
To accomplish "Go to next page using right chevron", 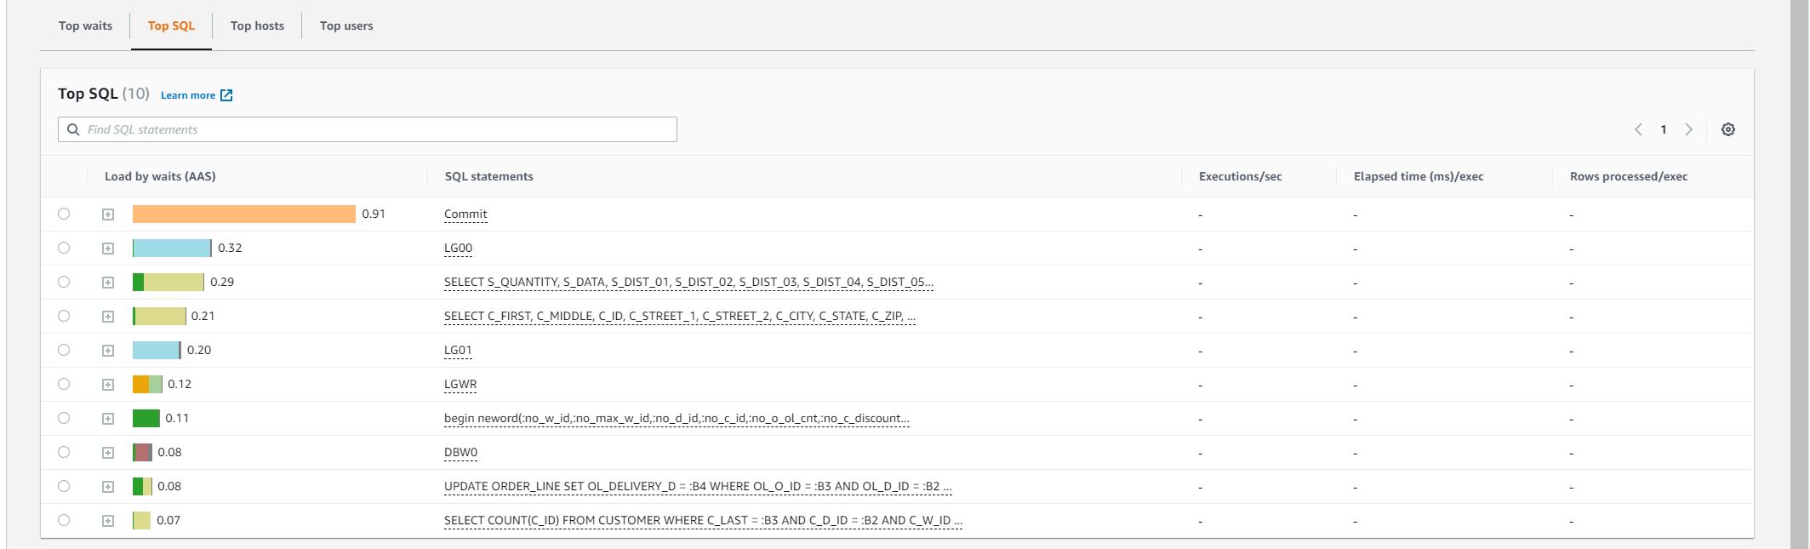I will [1688, 129].
